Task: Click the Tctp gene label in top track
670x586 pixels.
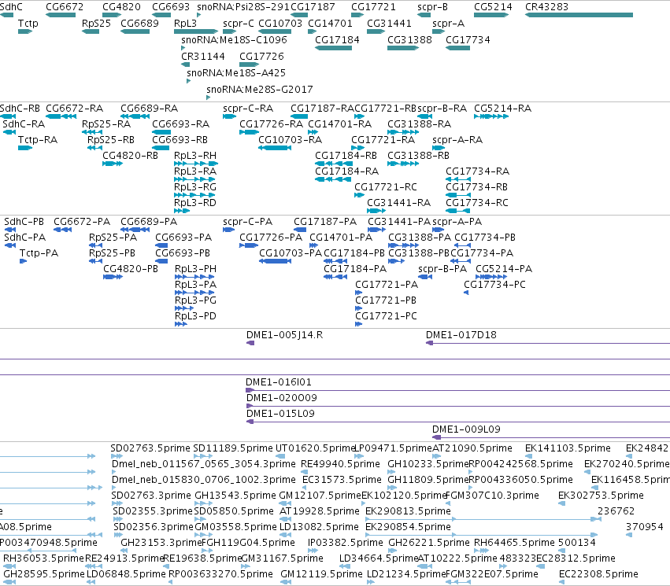Action: tap(28, 24)
